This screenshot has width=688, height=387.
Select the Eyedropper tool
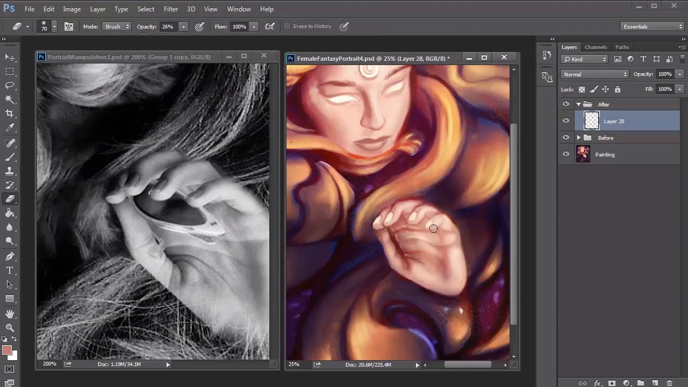[10, 128]
